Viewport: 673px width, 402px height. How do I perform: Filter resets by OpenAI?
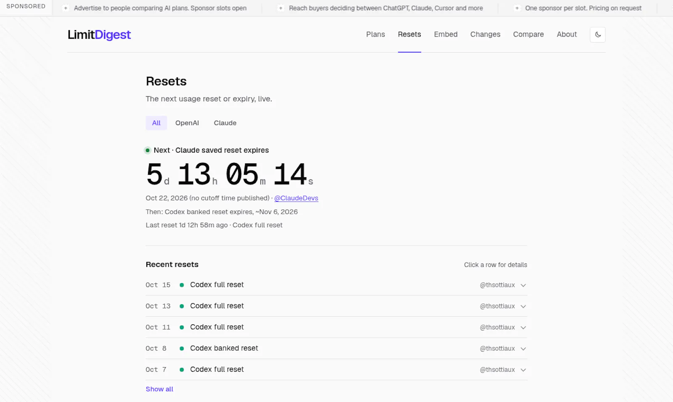click(187, 123)
